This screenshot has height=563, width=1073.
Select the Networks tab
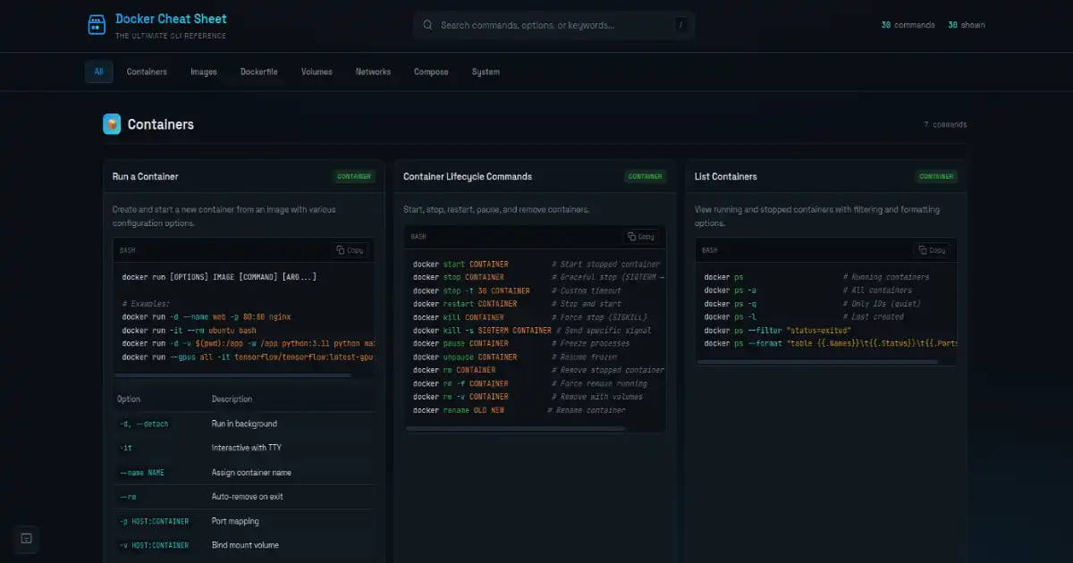tap(373, 71)
